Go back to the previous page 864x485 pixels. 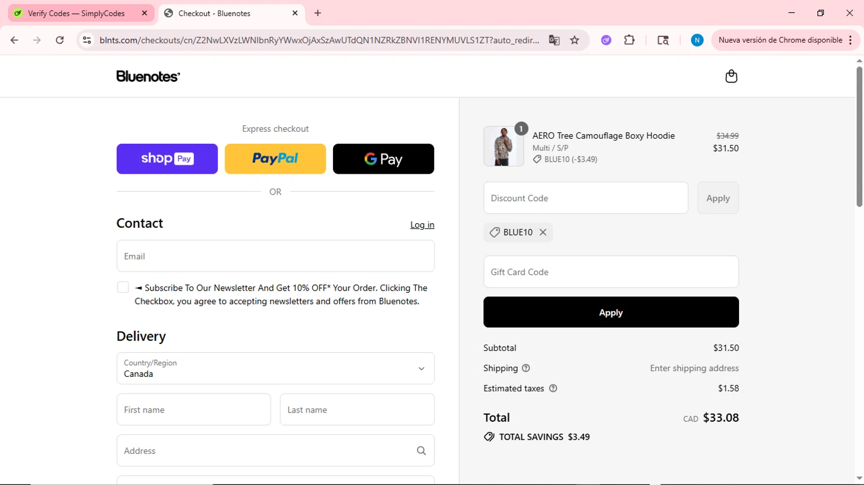(14, 40)
